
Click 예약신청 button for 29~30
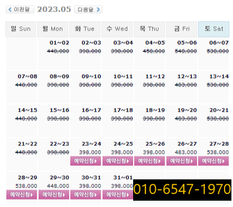click(x=54, y=194)
